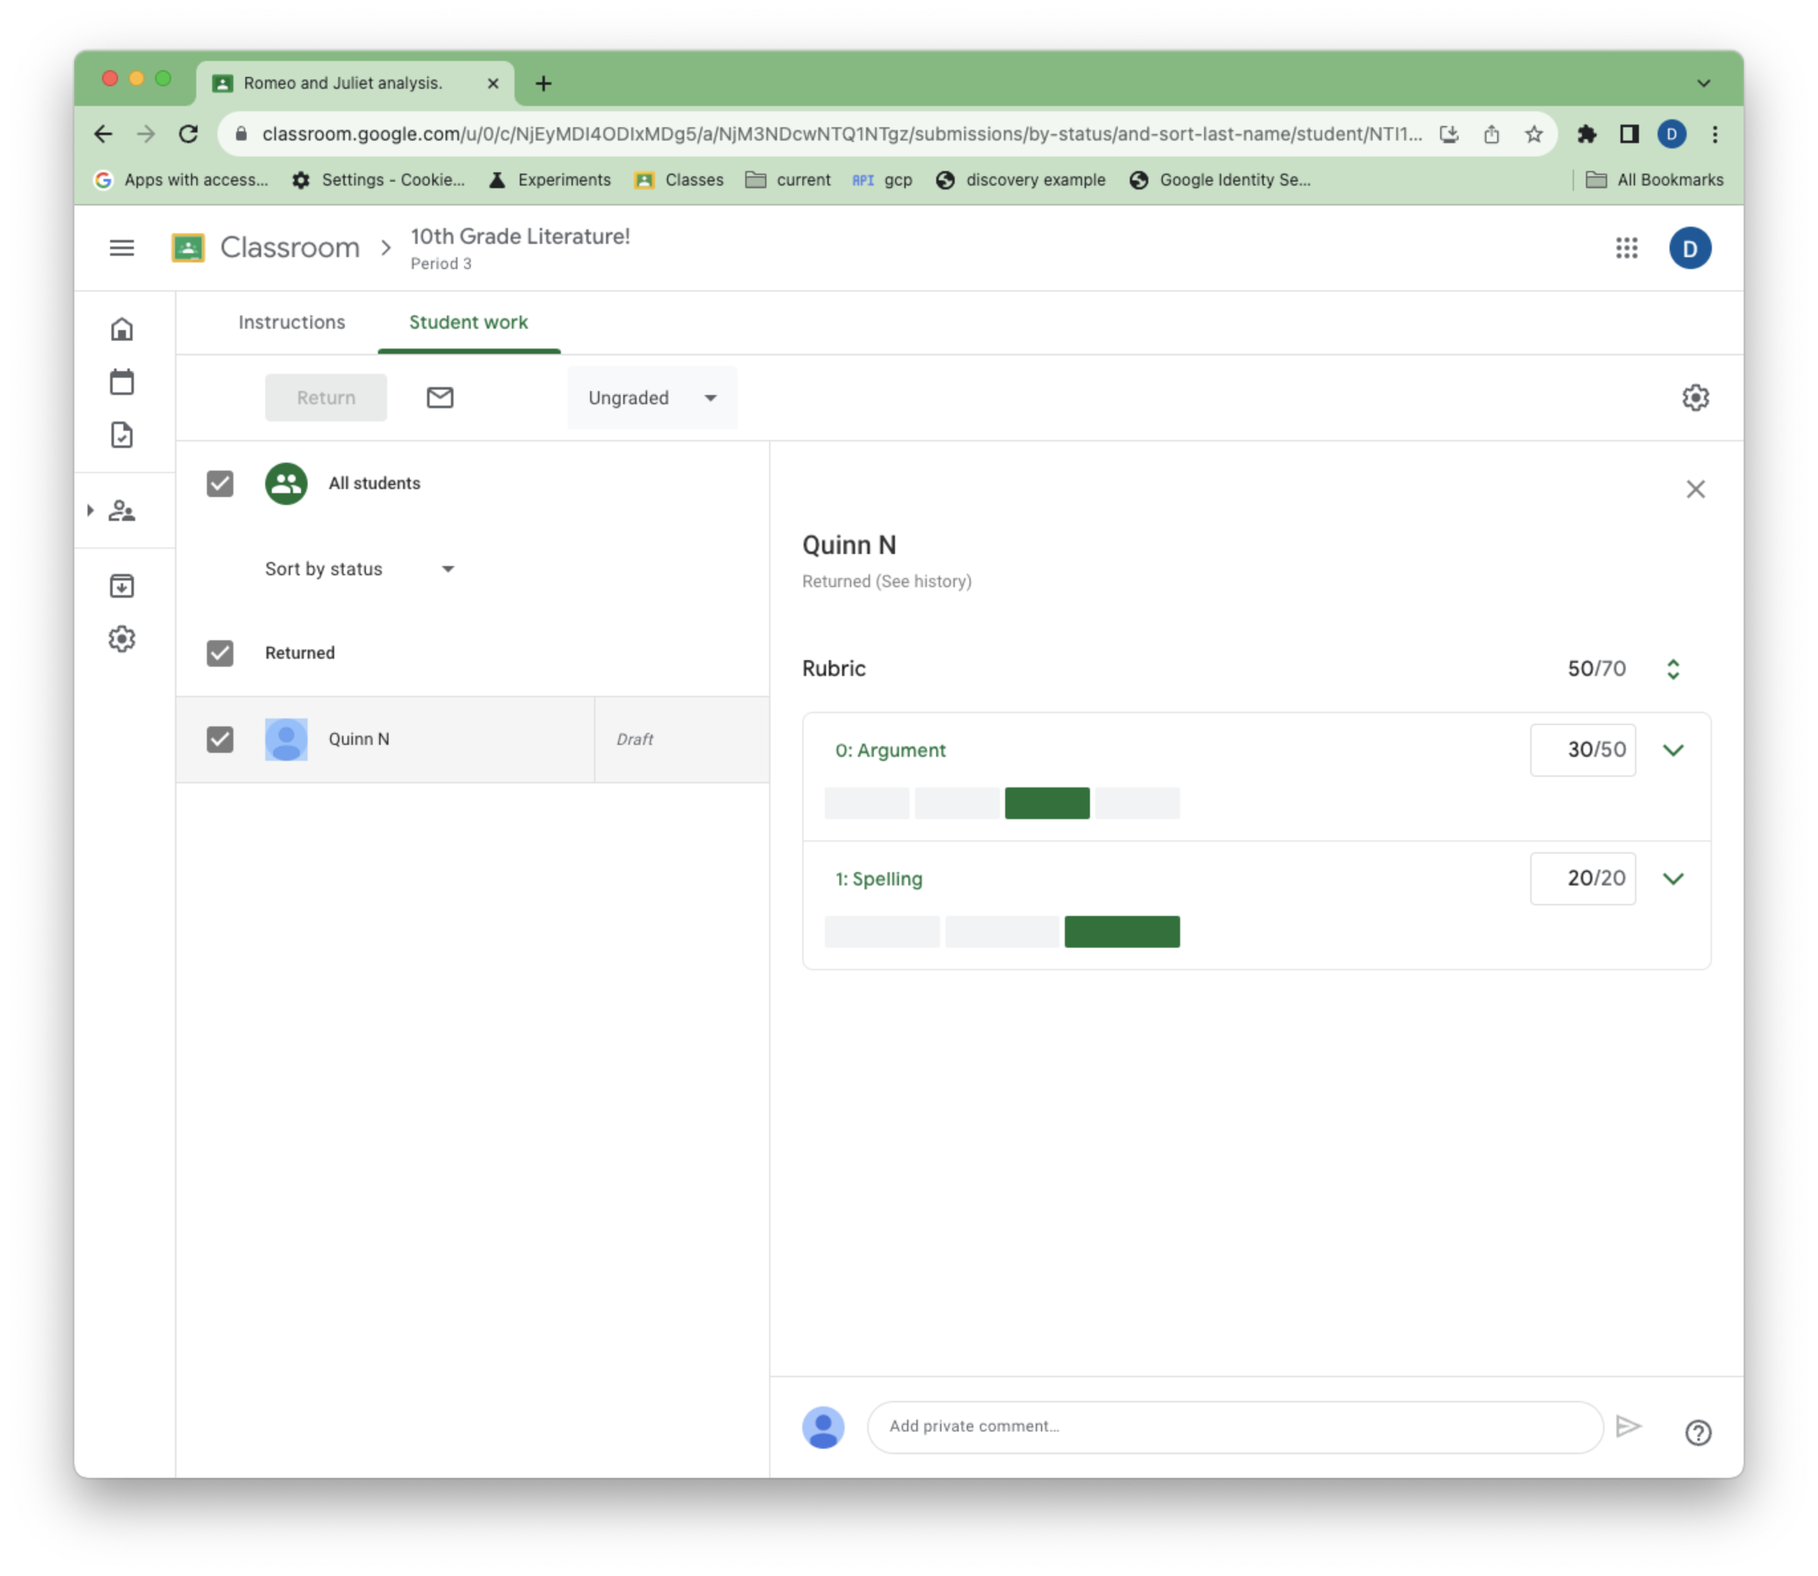Viewport: 1818px width, 1576px height.
Task: Click the settings gear icon in sidebar
Action: click(124, 638)
